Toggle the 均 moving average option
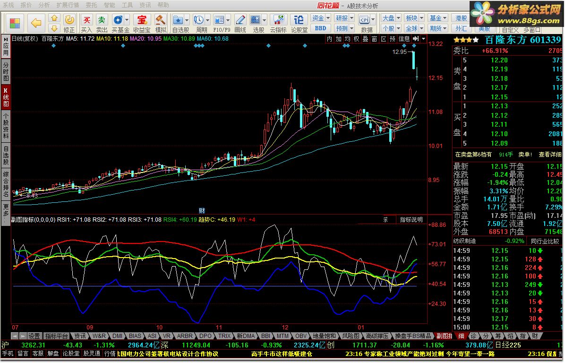 pyautogui.click(x=347, y=39)
